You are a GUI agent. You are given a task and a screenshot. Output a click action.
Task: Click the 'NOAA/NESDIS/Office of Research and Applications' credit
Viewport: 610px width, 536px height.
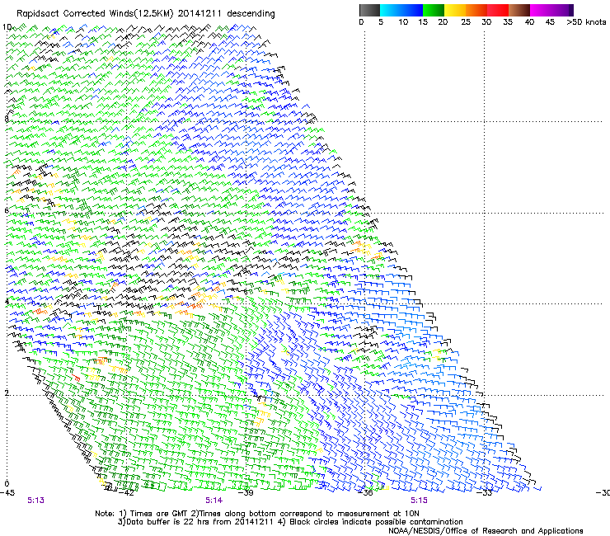pos(486,531)
